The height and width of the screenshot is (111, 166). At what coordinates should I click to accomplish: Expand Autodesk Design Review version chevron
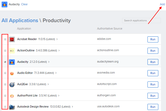point(73,107)
